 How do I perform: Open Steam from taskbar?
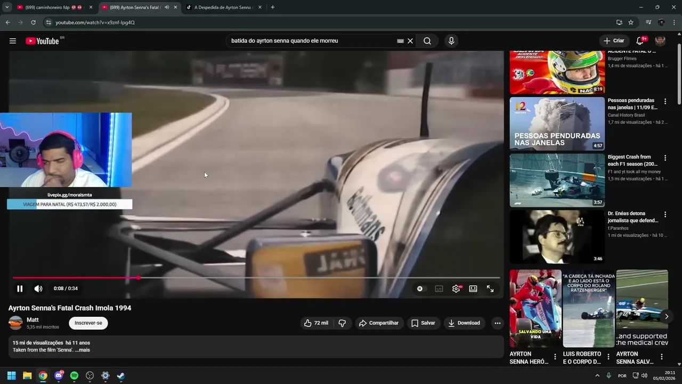[121, 375]
